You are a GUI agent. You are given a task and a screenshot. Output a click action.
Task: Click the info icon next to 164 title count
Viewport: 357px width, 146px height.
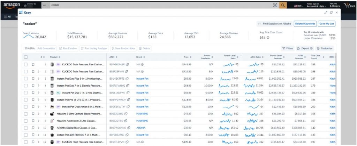(x=268, y=38)
